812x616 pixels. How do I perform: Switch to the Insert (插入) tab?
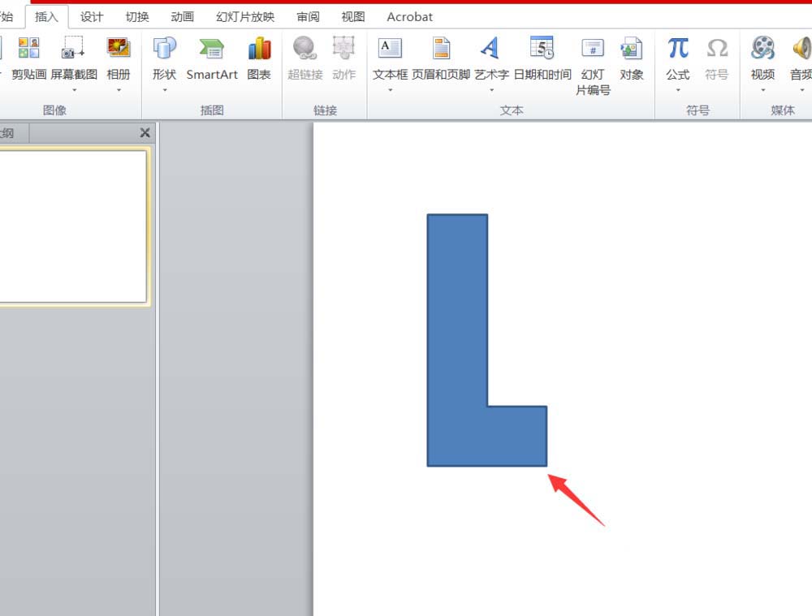coord(46,17)
